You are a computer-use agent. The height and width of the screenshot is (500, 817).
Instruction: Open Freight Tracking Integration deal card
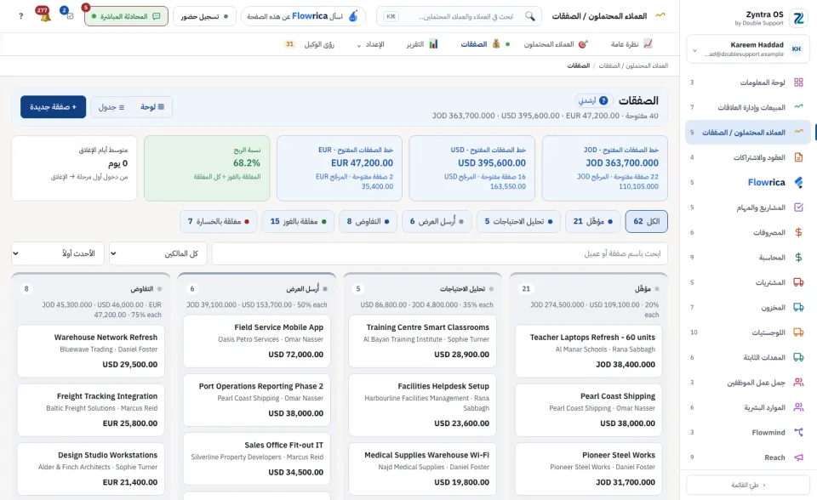tap(91, 410)
